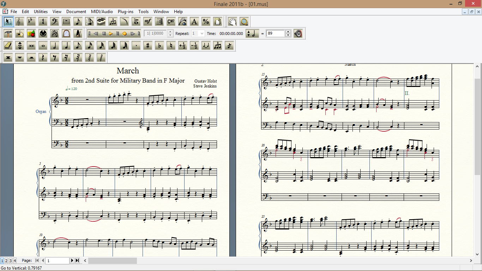Select the Measure tool
The image size is (482, 271).
coord(66,22)
